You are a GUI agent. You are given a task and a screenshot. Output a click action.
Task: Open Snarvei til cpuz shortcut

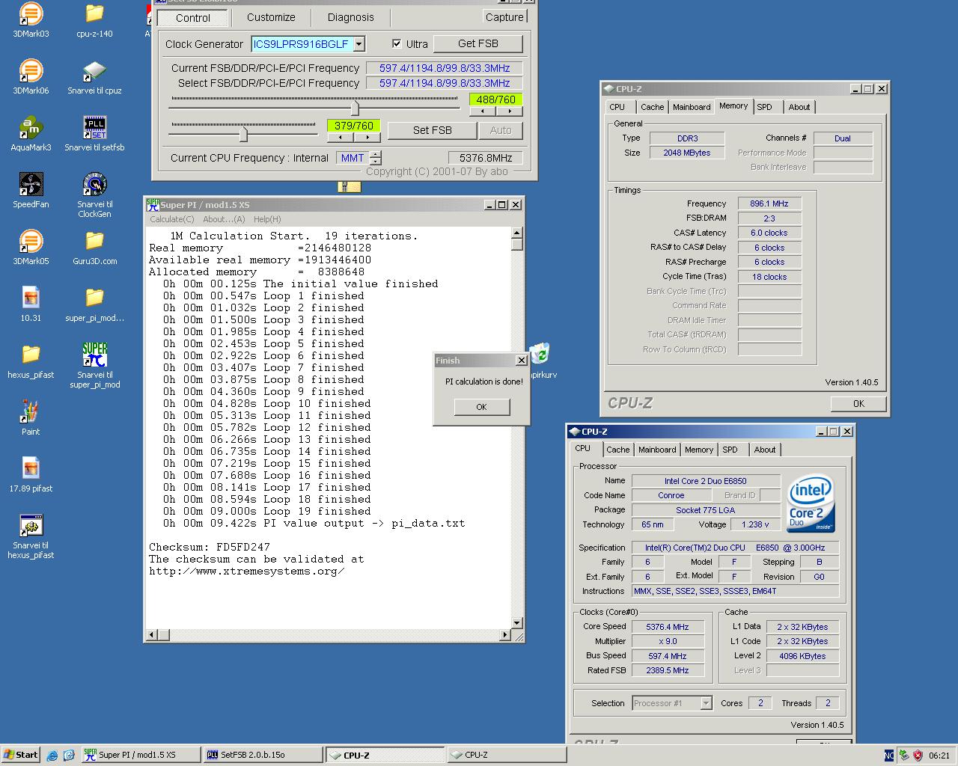pyautogui.click(x=94, y=77)
